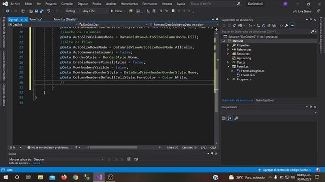Click the Undo arrow toolbar icon
The height and width of the screenshot is (182, 325).
[x=49, y=11]
